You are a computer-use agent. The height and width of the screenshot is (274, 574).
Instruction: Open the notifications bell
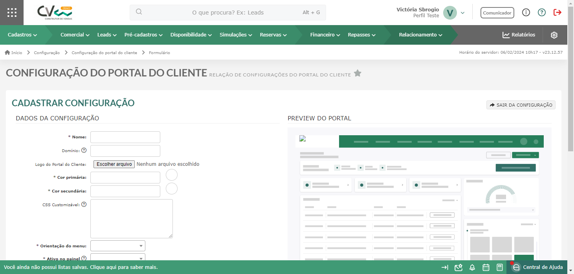[x=472, y=267]
